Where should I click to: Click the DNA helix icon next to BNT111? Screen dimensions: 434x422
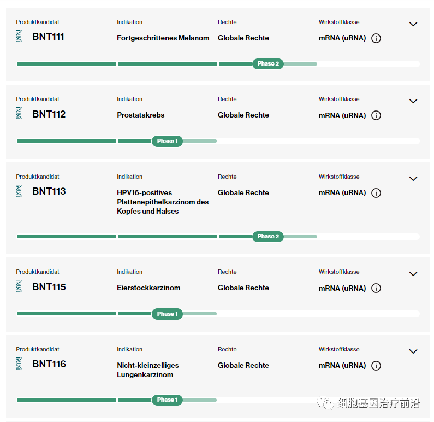[x=19, y=37]
